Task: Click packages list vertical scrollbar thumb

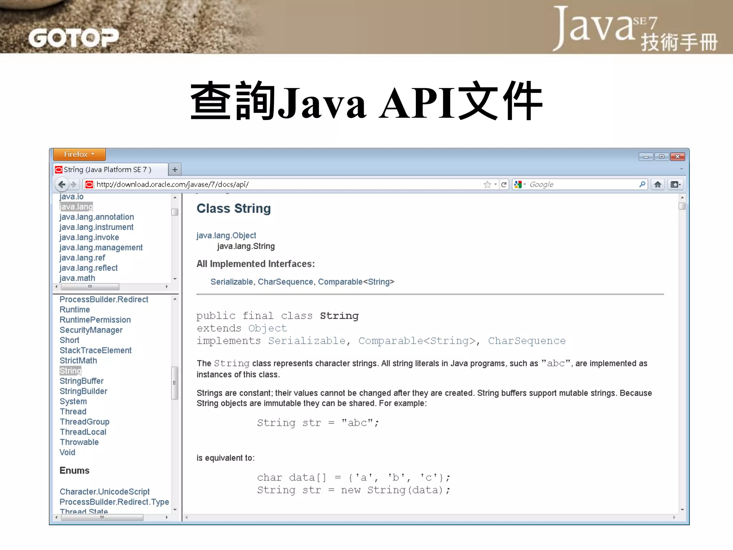Action: click(x=175, y=212)
